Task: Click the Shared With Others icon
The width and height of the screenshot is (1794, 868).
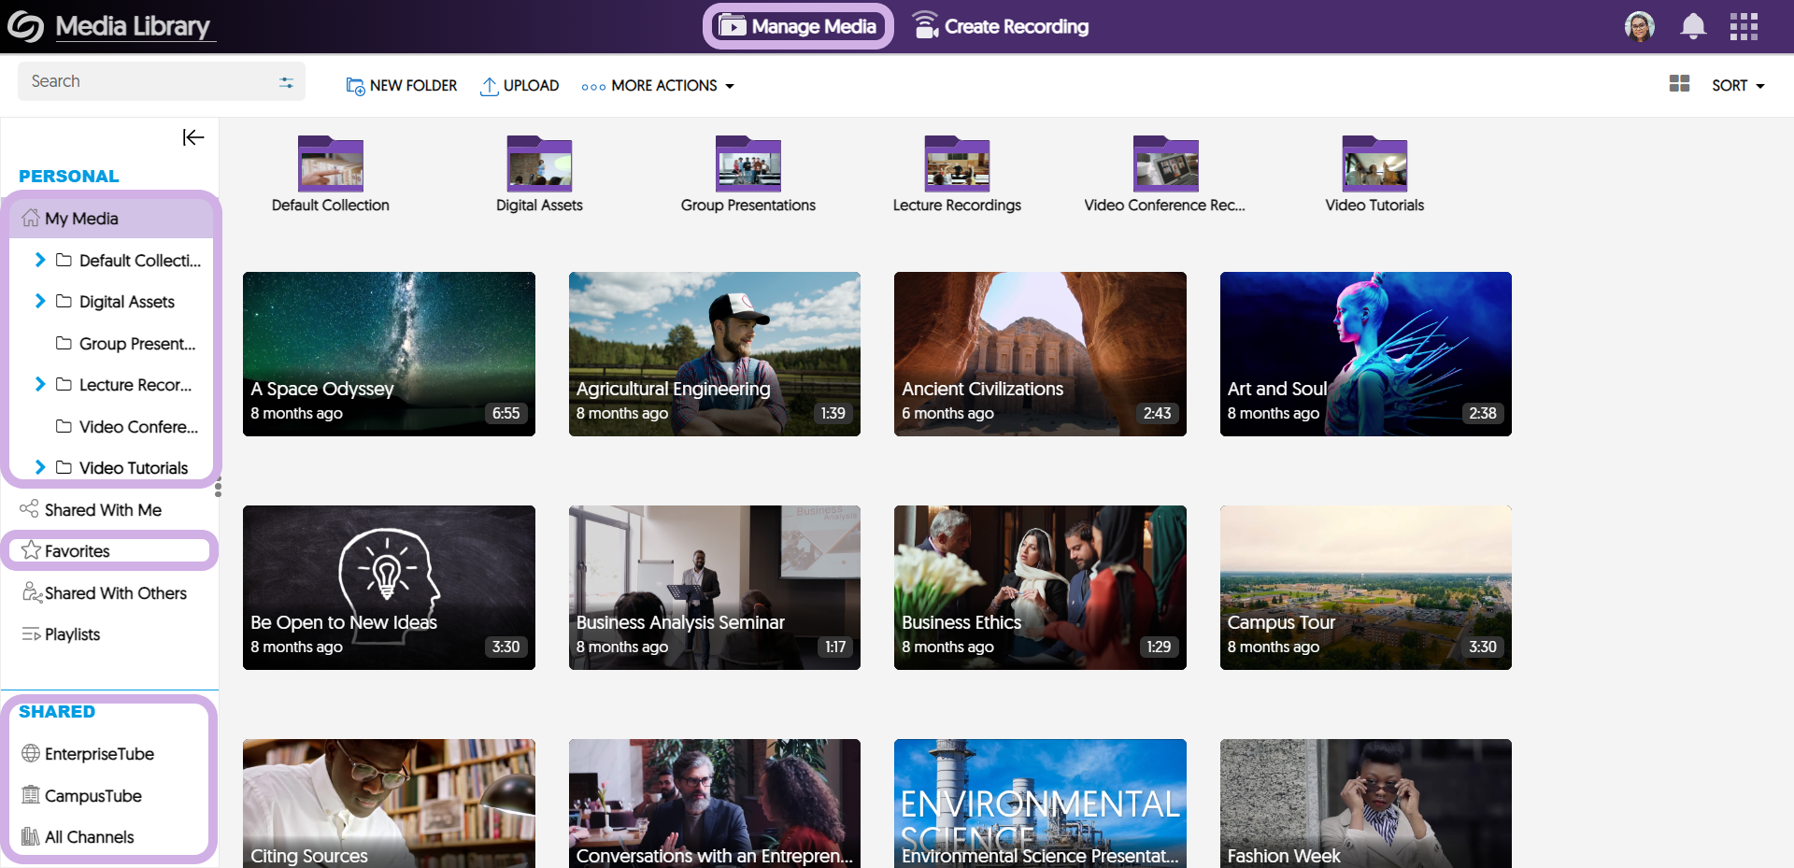Action: [x=32, y=592]
